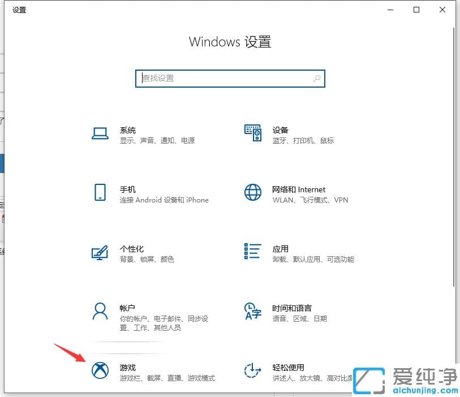The height and width of the screenshot is (397, 460).
Task: Open the 帐户 person icon
Action: 100,312
